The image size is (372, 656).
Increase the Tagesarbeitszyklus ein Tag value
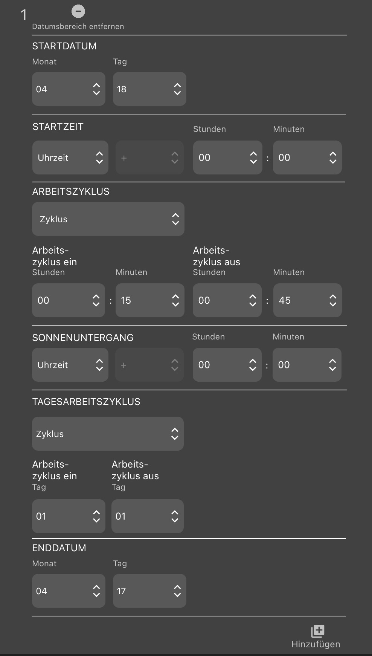coord(96,512)
